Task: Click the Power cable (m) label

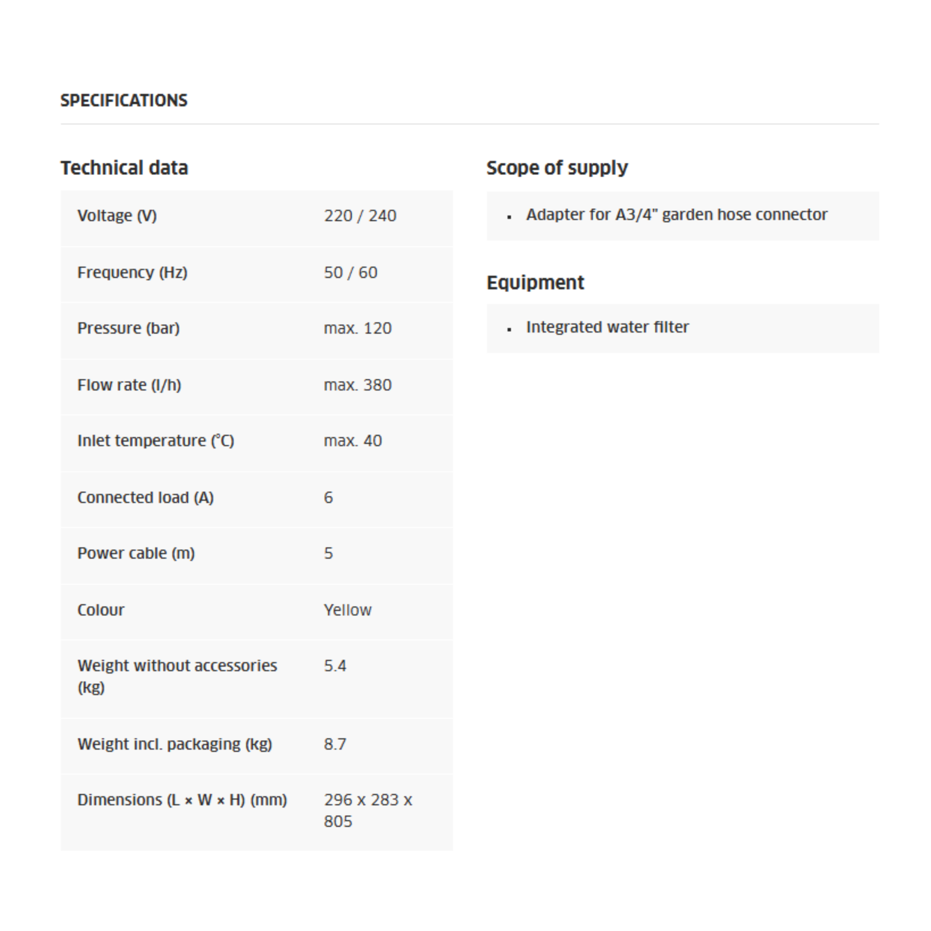Action: click(x=136, y=553)
